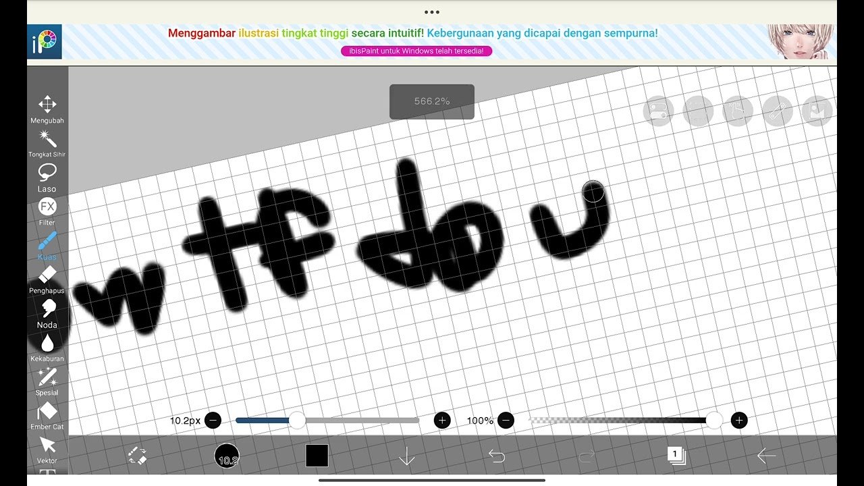
Task: Increase brush thickness with plus button
Action: 442,421
